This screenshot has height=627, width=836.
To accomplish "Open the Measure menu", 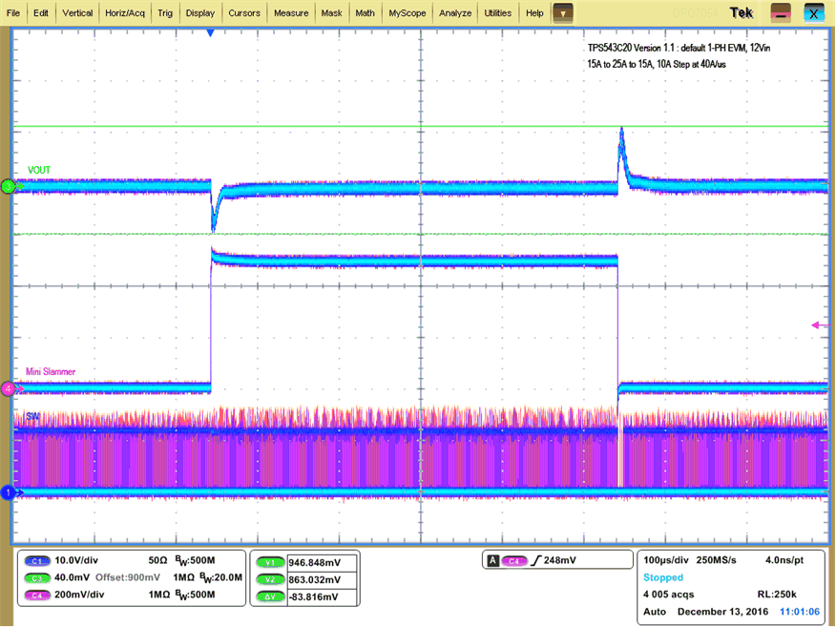I will tap(290, 12).
